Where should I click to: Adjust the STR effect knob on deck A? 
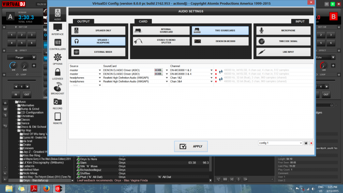point(13,66)
